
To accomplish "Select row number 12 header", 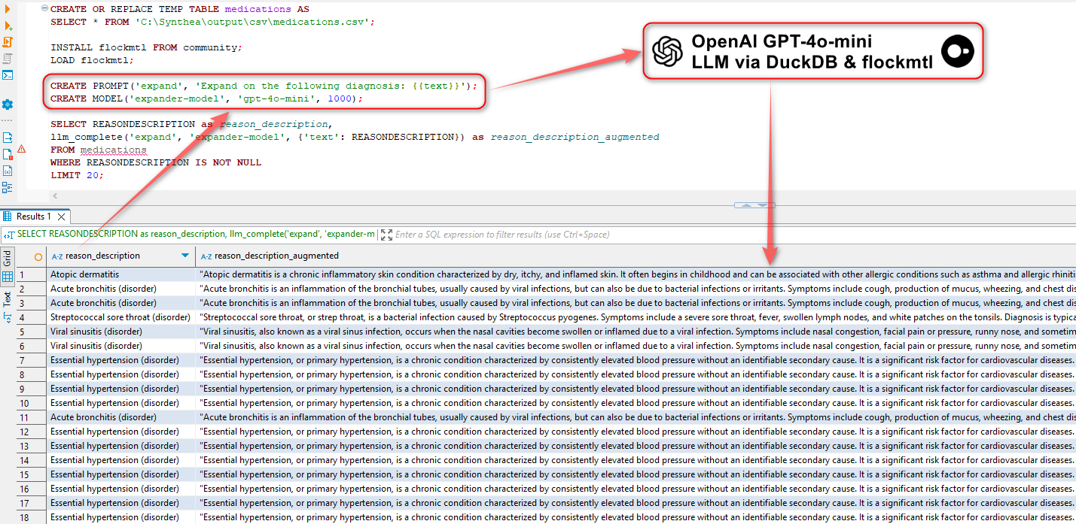I will coord(31,432).
